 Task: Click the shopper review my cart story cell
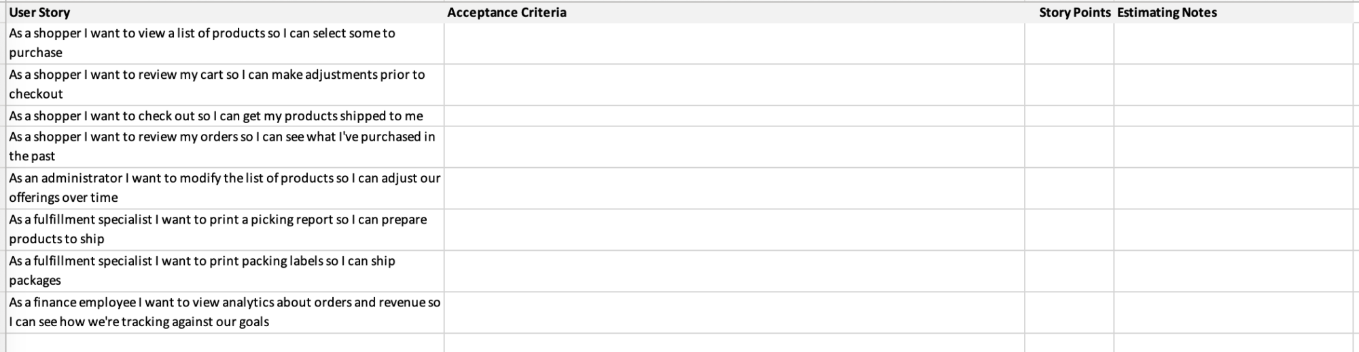[x=224, y=84]
